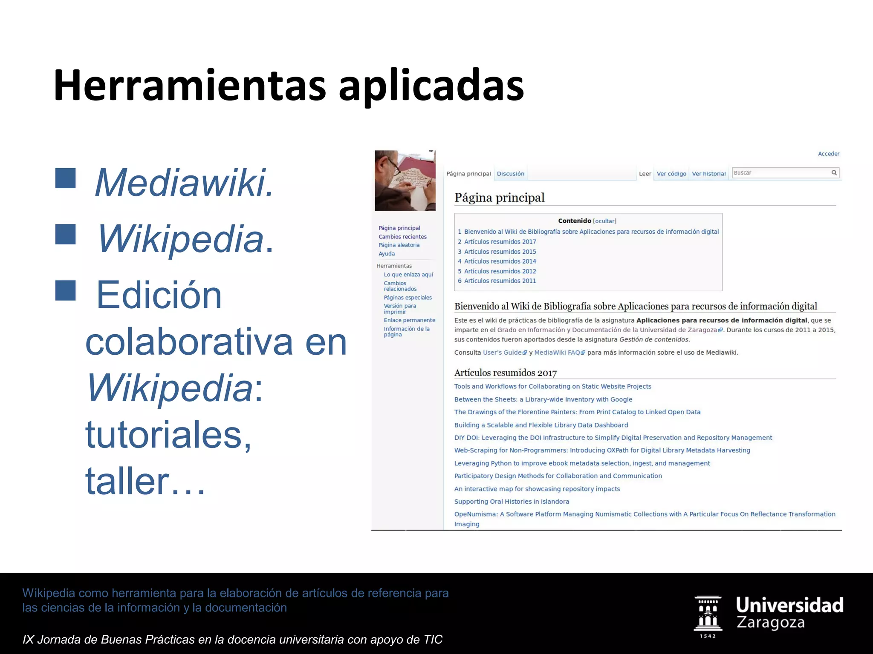Open sidebar link Página principal
The height and width of the screenshot is (654, 873).
tap(399, 228)
